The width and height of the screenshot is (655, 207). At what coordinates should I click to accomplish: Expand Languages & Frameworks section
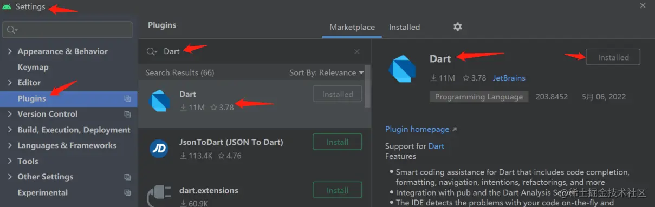(10, 145)
